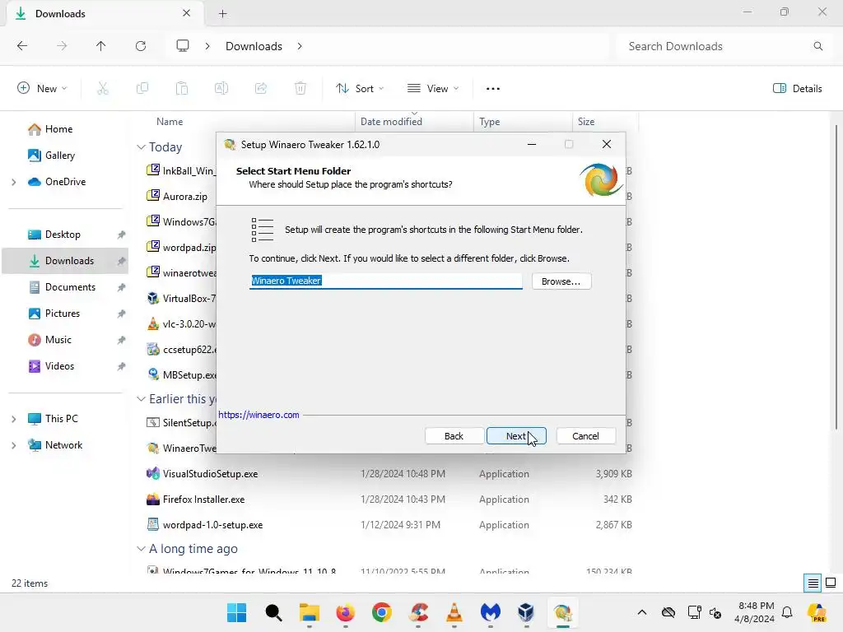Open the Sort dropdown
The height and width of the screenshot is (632, 843).
[x=360, y=89]
